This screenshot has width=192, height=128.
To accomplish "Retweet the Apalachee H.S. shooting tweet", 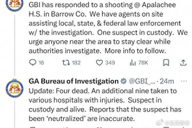I will tap(66, 63).
